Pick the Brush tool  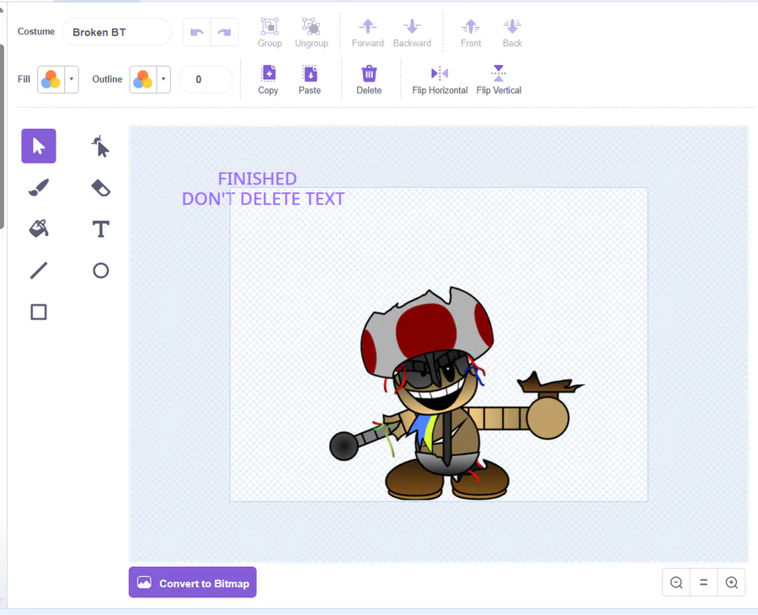pos(39,188)
